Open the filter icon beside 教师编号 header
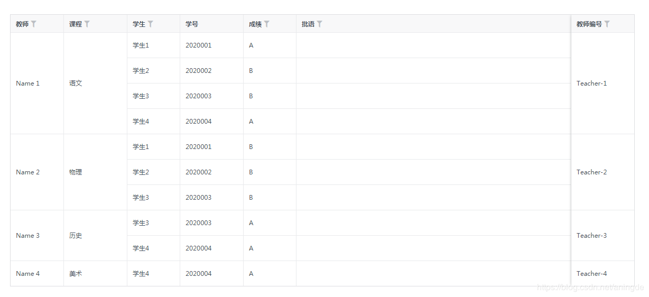This screenshot has height=297, width=649. point(607,24)
